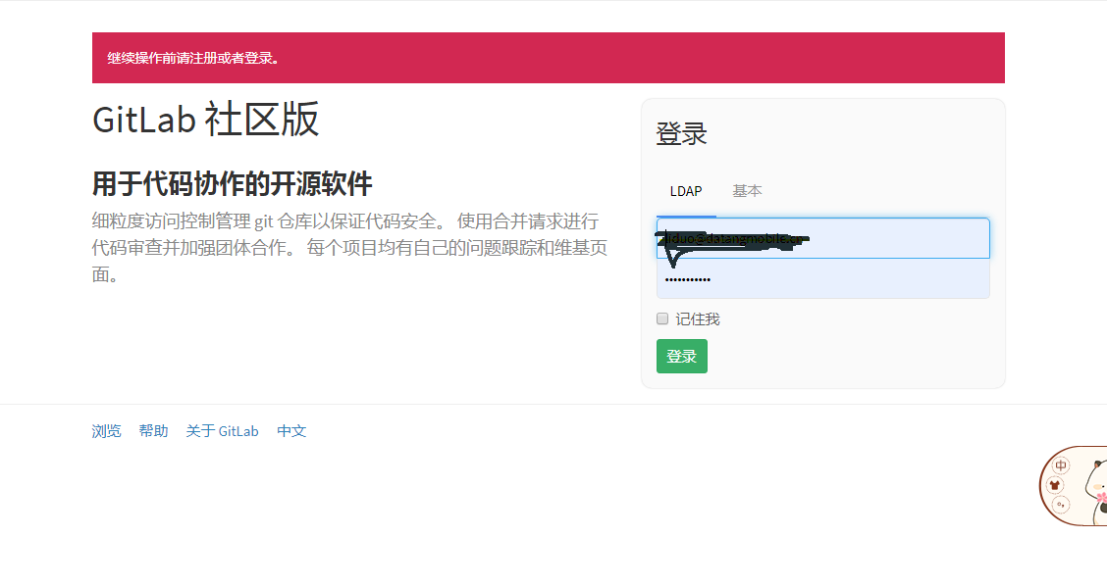This screenshot has width=1107, height=587.
Task: Click the description paragraph starting with 细粒度访问控制
Action: [349, 248]
